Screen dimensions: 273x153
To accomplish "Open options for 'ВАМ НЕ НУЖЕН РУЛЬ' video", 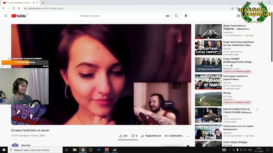I will [x=257, y=110].
